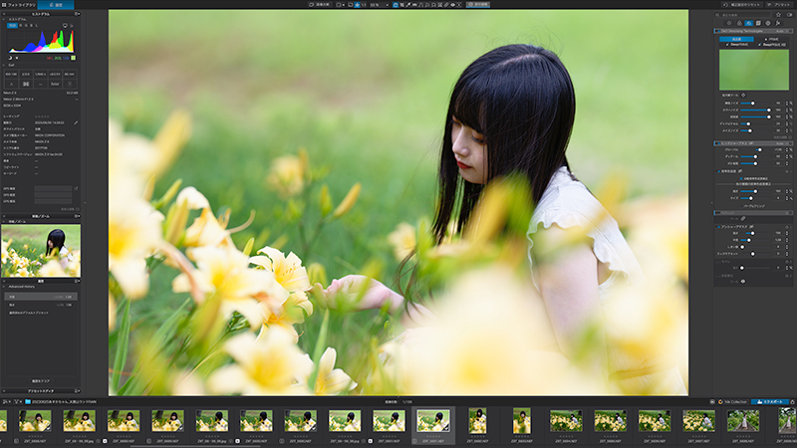Open the プリセット presets button
This screenshot has height=448, width=797.
pos(780,5)
